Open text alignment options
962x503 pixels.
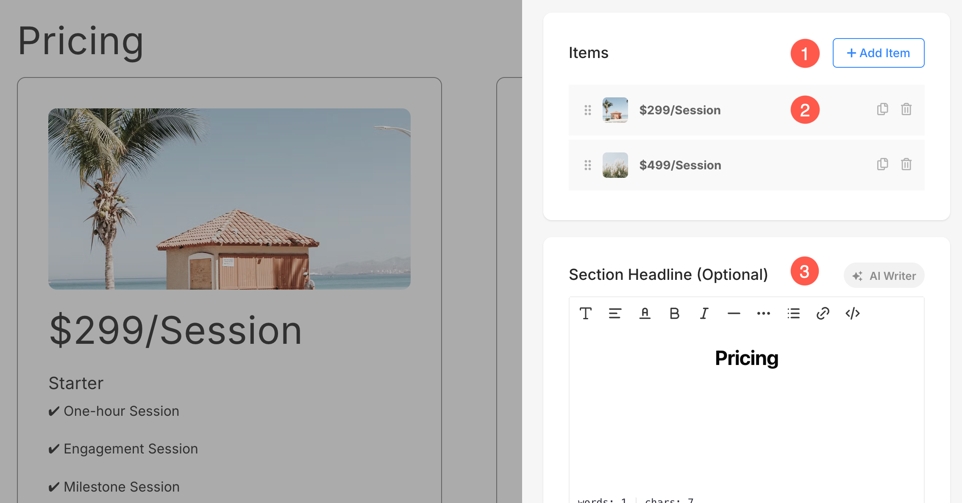615,313
